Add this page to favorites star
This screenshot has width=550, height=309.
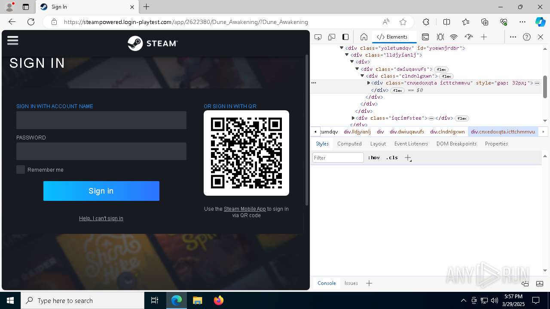coord(403,22)
